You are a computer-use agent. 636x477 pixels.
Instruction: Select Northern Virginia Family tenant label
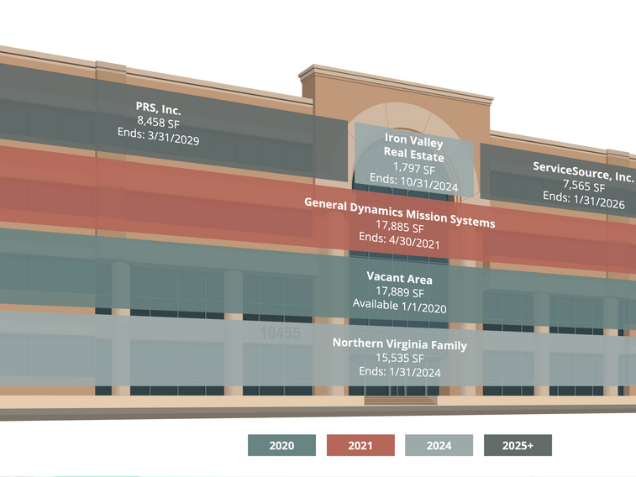point(400,344)
